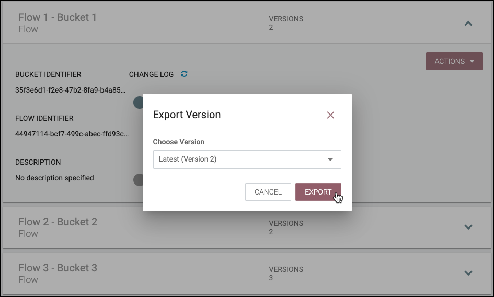
Task: Open the Choose Version dropdown
Action: pyautogui.click(x=247, y=159)
